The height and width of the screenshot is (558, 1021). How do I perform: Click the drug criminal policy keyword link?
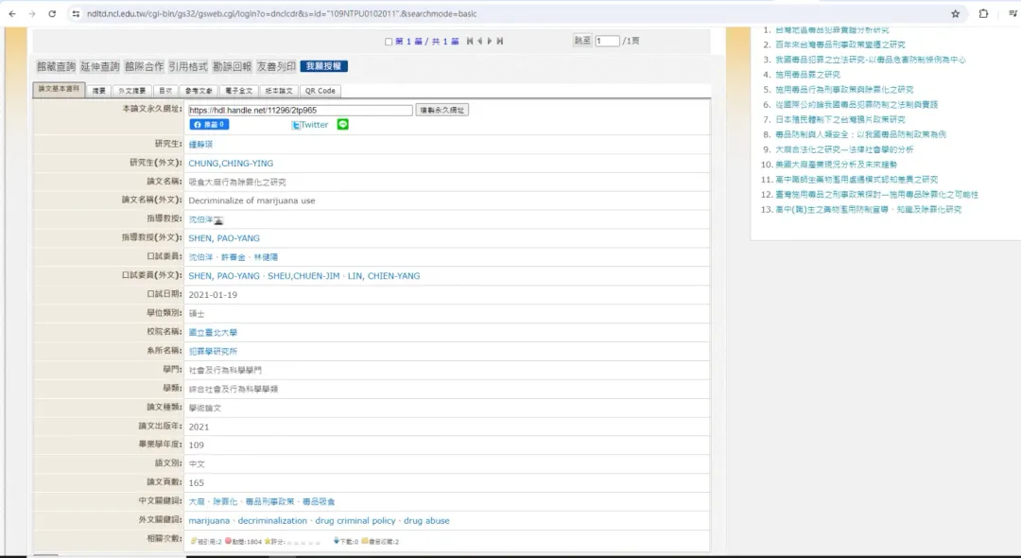pyautogui.click(x=355, y=521)
